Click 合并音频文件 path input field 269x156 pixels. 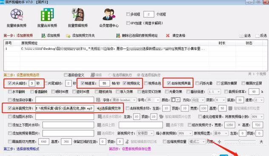[65, 108]
